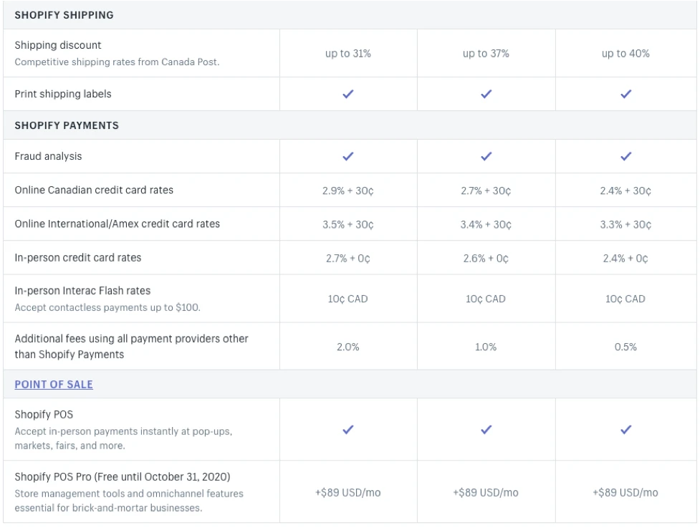Select '+$89 USD/mo' in the middle plan column
This screenshot has height=528, width=700.
tap(486, 493)
